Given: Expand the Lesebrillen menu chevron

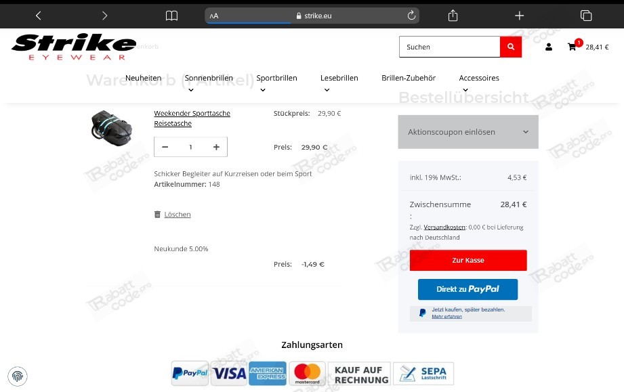Looking at the screenshot, I should [327, 90].
